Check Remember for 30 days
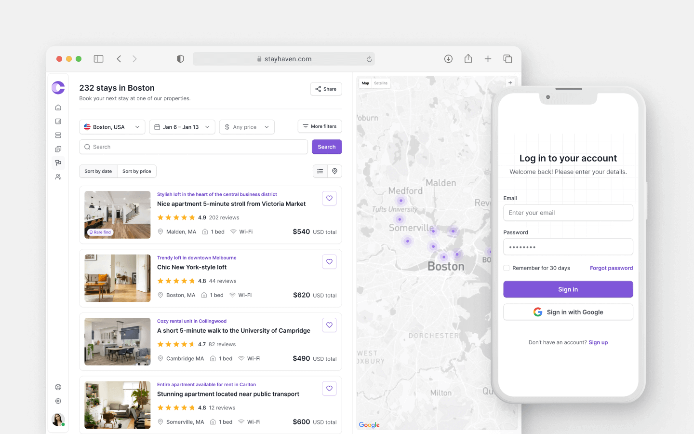The height and width of the screenshot is (434, 694). click(507, 268)
